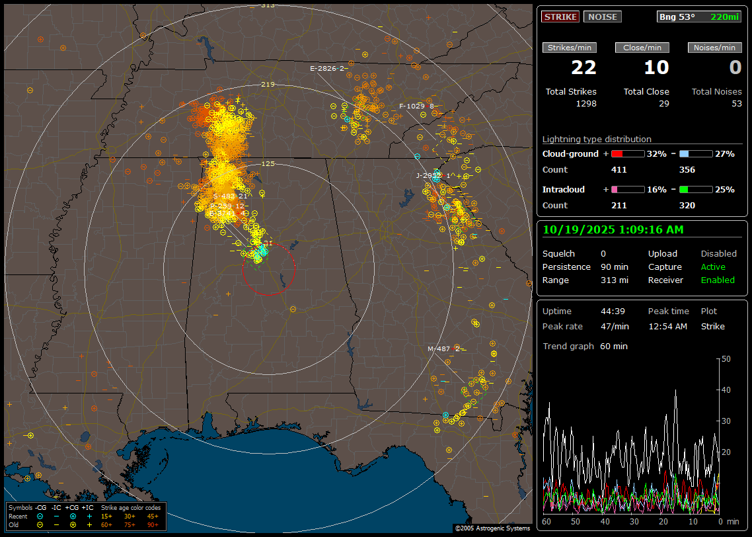Viewport: 752px width, 537px height.
Task: Click the recent -CG cyan circle symbol
Action: click(40, 516)
